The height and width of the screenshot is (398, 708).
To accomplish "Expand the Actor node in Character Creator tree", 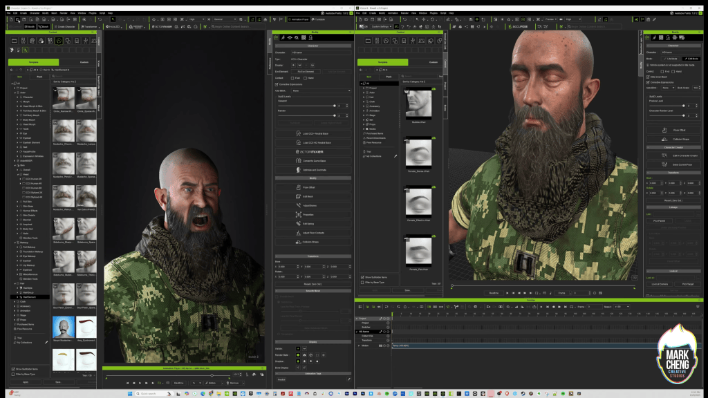I will pos(15,93).
